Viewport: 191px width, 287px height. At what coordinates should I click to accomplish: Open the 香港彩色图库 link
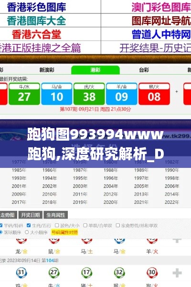36,7
